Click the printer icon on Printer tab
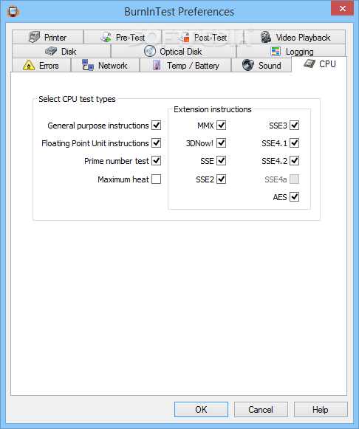 34,37
